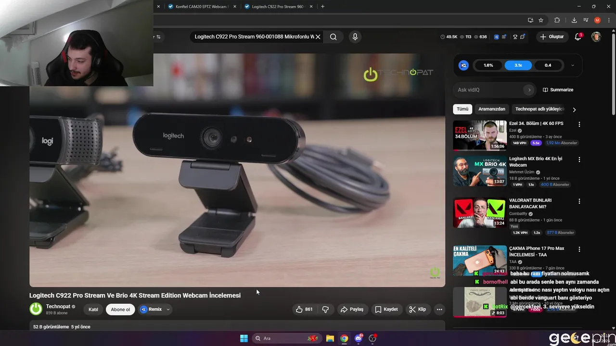Image resolution: width=616 pixels, height=346 pixels.
Task: Click the Katıl join button
Action: tap(93, 309)
